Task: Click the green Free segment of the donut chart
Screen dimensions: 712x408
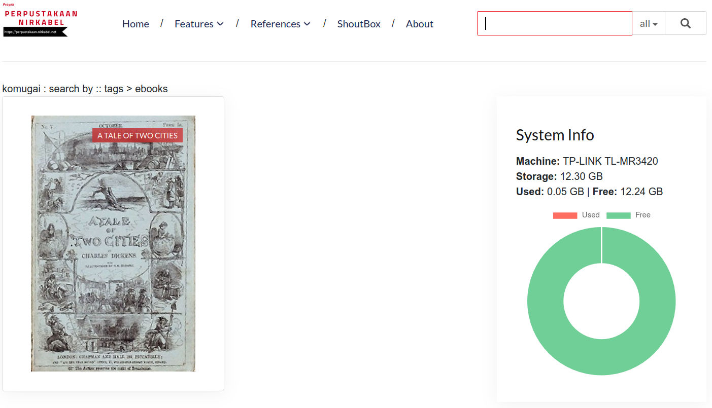Action: click(x=601, y=357)
